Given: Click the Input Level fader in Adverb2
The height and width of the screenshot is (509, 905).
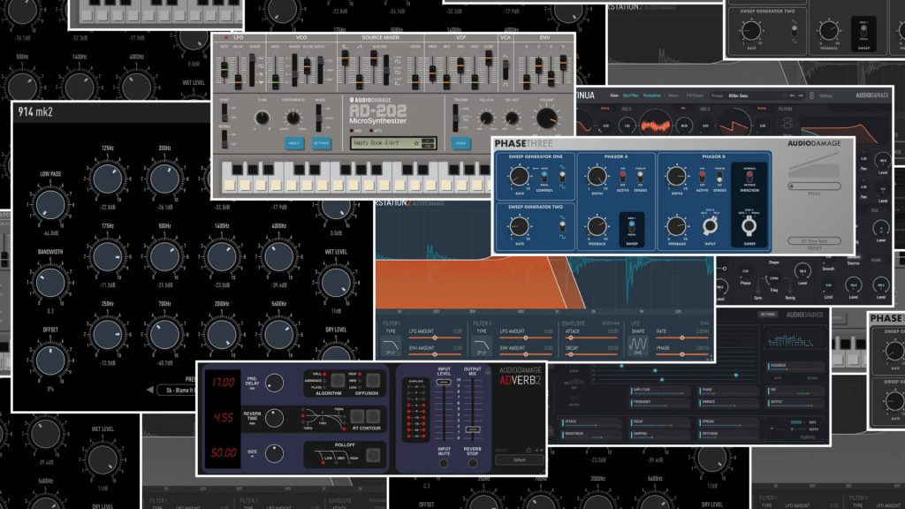Looking at the screenshot, I should (x=444, y=382).
